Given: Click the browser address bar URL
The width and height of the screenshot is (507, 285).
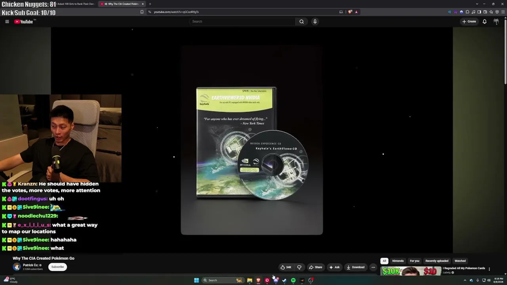Looking at the screenshot, I should [x=176, y=12].
